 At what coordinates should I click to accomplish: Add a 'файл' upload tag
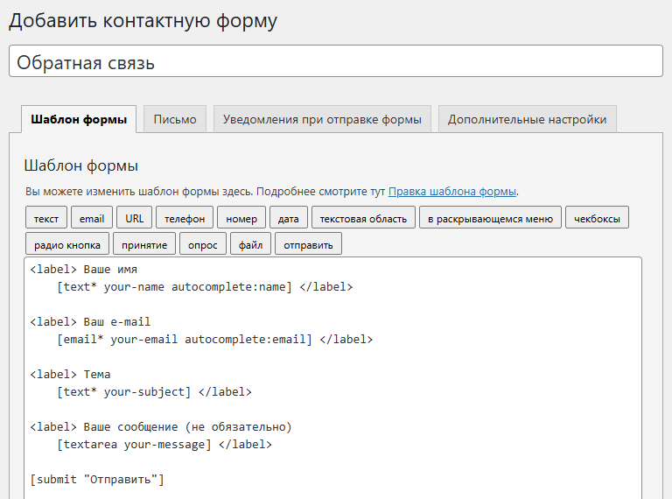tap(251, 244)
